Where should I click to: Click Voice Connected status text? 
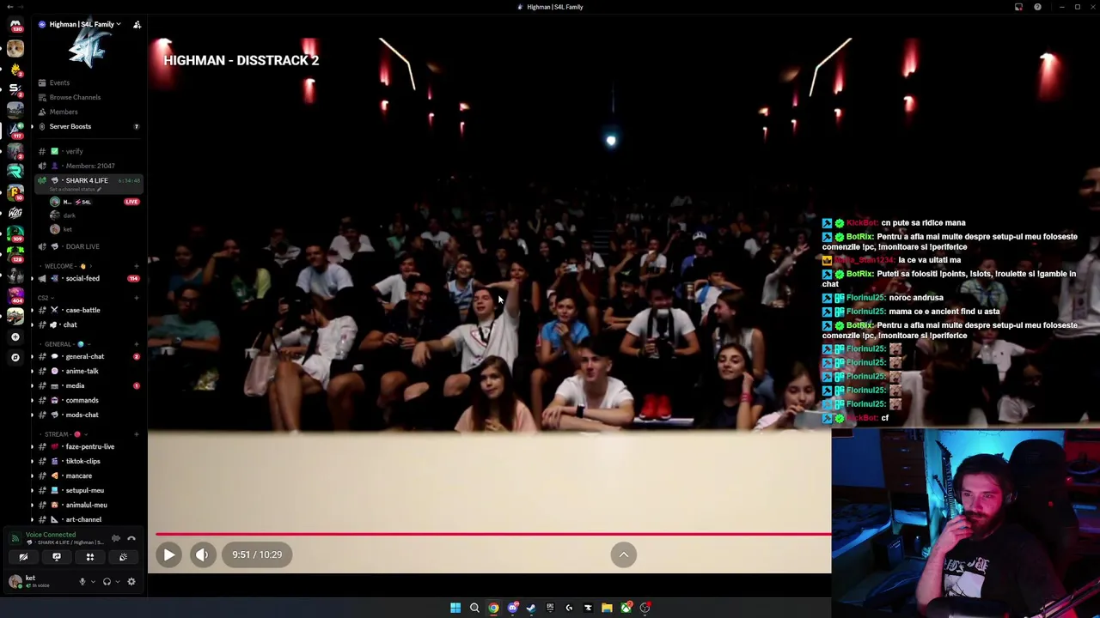click(51, 535)
